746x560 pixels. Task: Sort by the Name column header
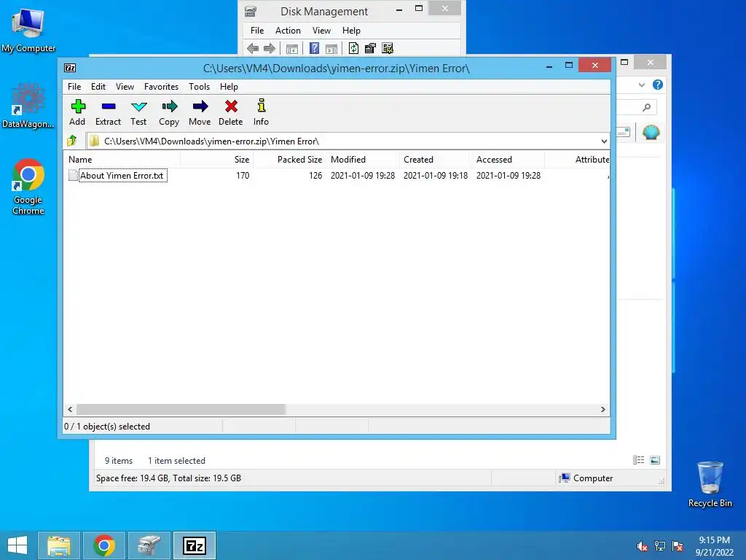122,160
